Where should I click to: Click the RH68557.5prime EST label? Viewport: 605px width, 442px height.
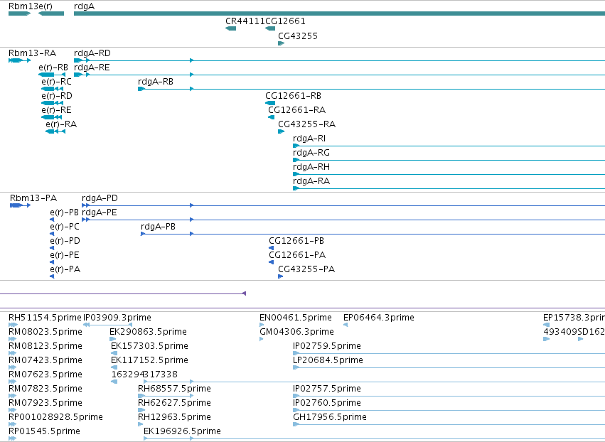coord(174,389)
